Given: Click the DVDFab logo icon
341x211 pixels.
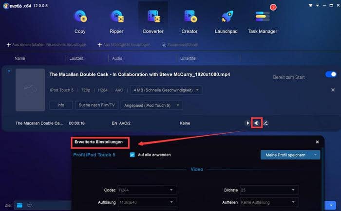Looking at the screenshot, I should (6, 6).
